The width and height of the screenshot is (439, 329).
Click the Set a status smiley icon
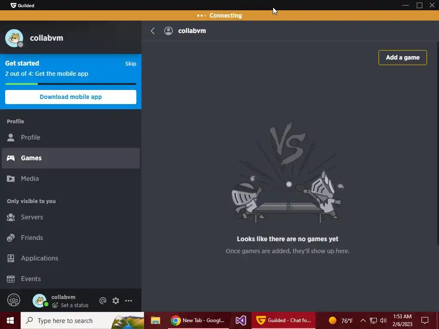(55, 305)
